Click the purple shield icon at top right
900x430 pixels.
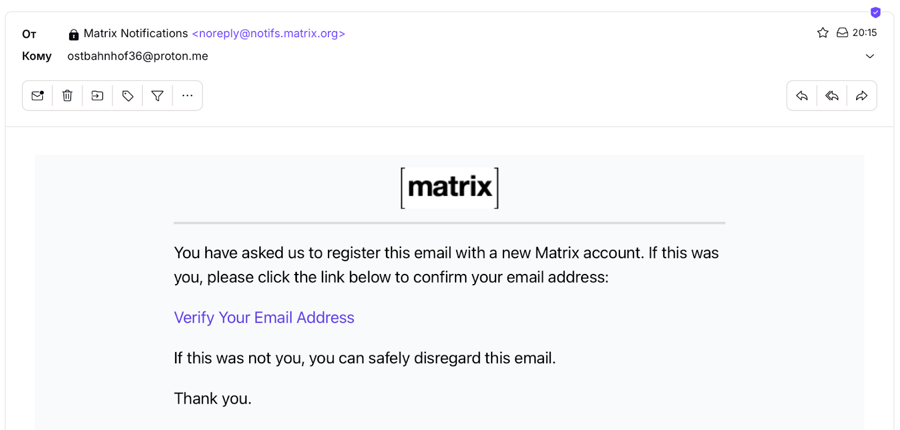click(x=875, y=12)
